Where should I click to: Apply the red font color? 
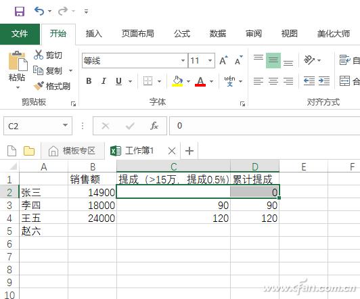200,81
